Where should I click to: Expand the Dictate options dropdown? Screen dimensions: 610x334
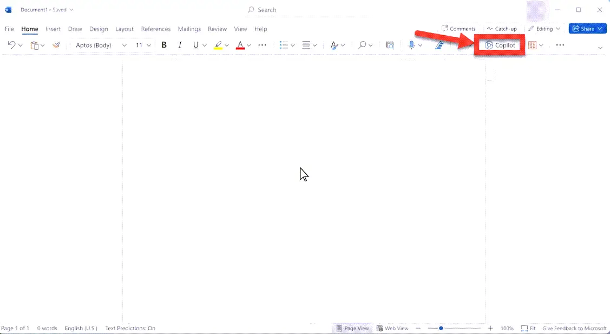pyautogui.click(x=420, y=45)
